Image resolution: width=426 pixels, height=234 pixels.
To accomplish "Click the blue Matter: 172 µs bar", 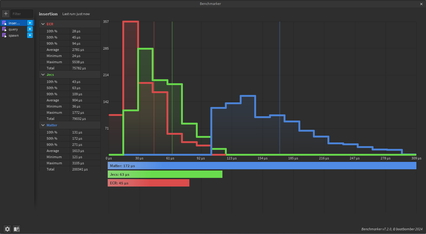I will tap(262, 166).
